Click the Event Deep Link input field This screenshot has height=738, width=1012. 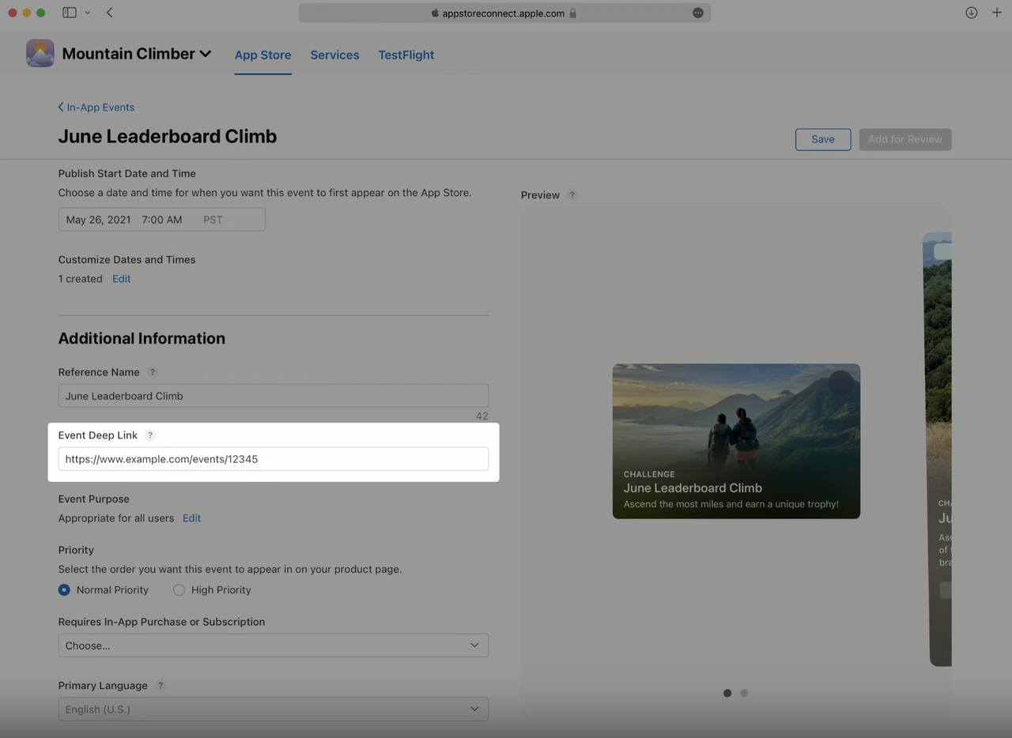pos(273,458)
